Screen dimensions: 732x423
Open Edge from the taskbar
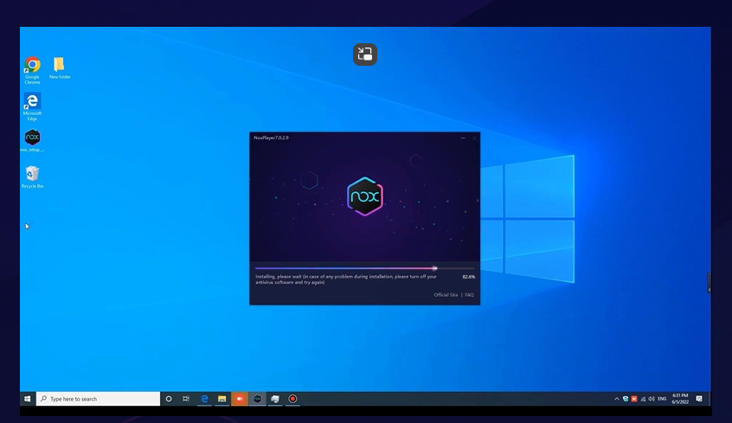click(204, 399)
